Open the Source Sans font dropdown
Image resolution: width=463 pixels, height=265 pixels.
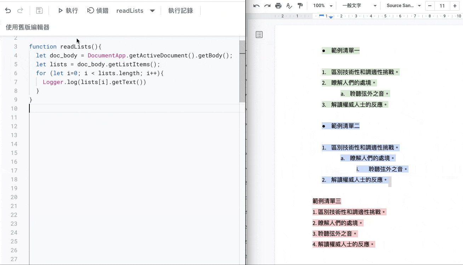coord(403,6)
